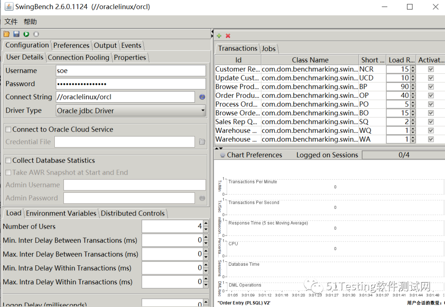The image size is (445, 307).
Task: Browse for credential file with folder icon
Action: point(202,142)
